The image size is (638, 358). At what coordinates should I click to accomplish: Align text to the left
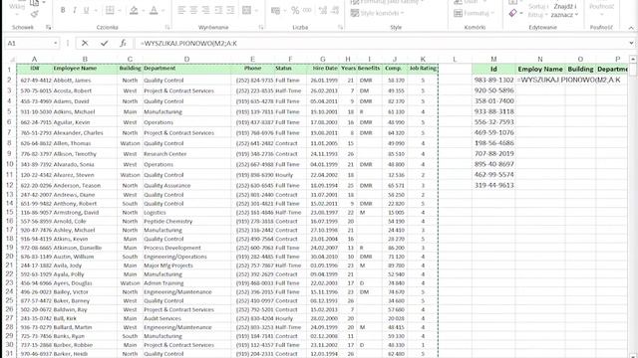coord(181,10)
